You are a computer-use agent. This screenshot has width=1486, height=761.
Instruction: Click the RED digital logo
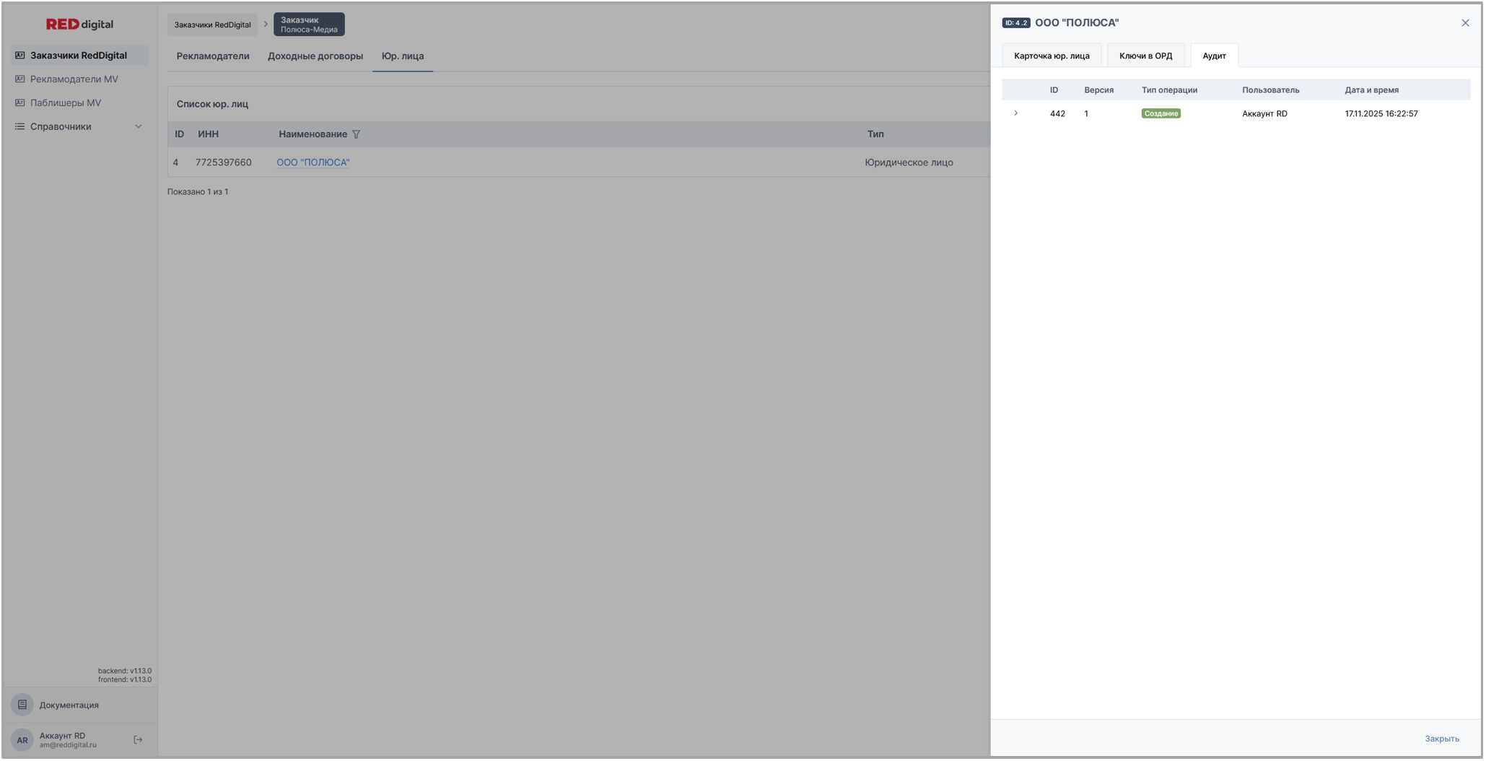[x=79, y=25]
